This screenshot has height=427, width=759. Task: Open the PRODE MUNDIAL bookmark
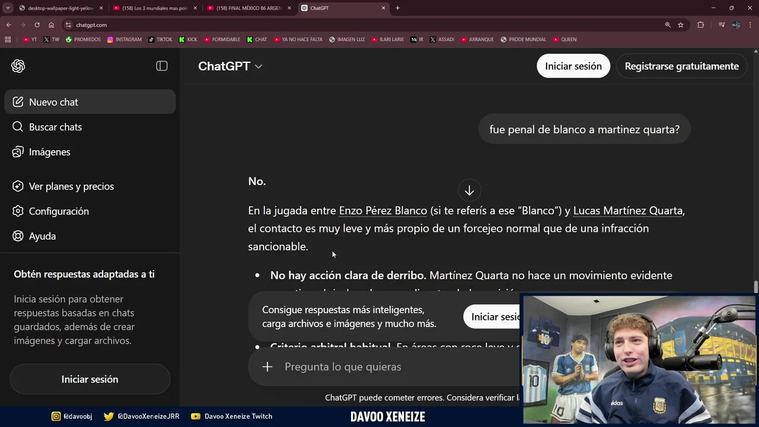523,39
